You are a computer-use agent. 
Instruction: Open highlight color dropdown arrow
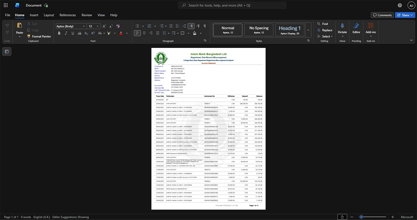pyautogui.click(x=114, y=33)
